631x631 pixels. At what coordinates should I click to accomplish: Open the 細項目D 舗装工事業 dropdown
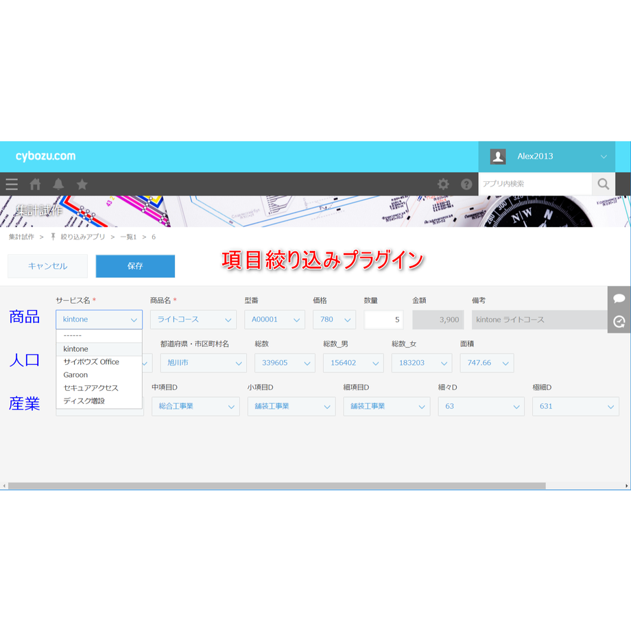tap(387, 407)
